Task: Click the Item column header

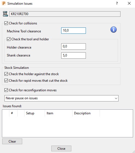Action: pos(58,113)
